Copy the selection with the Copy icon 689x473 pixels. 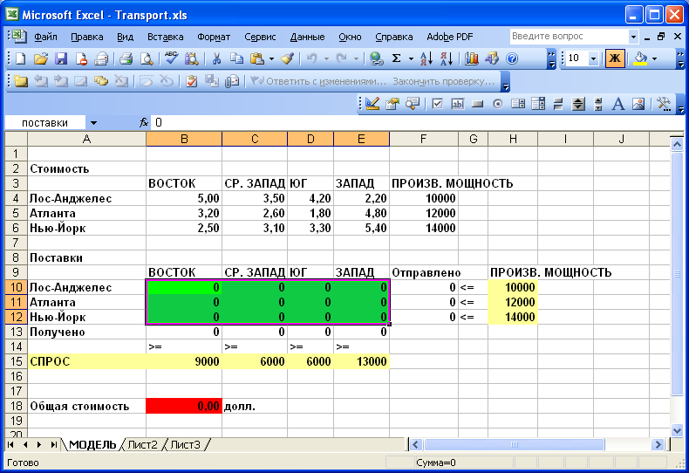pos(236,58)
